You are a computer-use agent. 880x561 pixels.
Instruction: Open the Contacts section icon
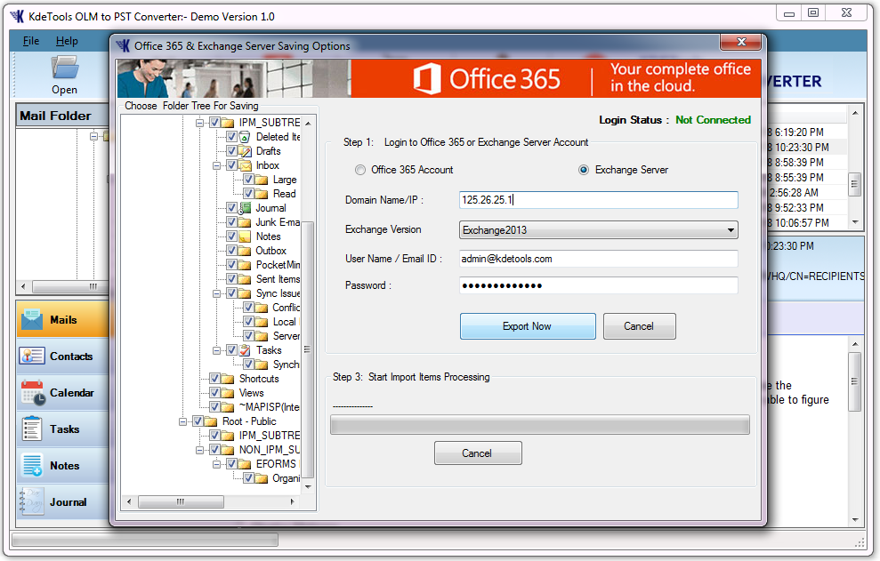32,356
